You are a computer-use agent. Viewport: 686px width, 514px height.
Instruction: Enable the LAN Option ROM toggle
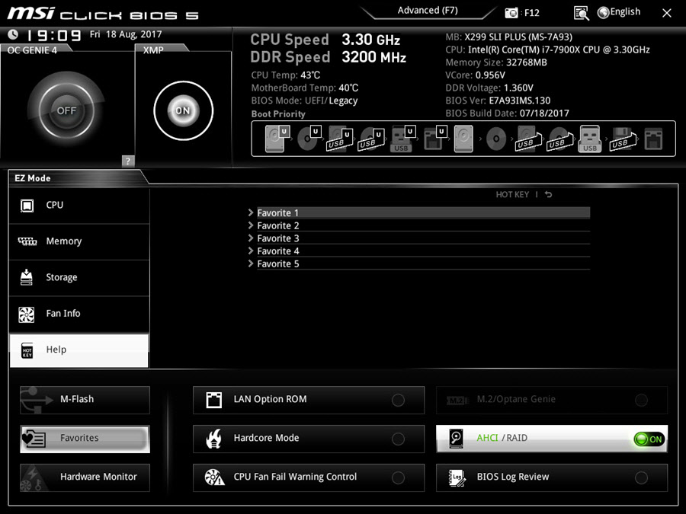(x=398, y=400)
